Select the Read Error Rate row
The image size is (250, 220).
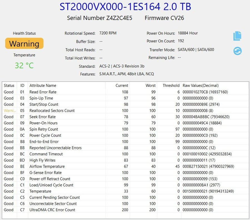(x=125, y=92)
